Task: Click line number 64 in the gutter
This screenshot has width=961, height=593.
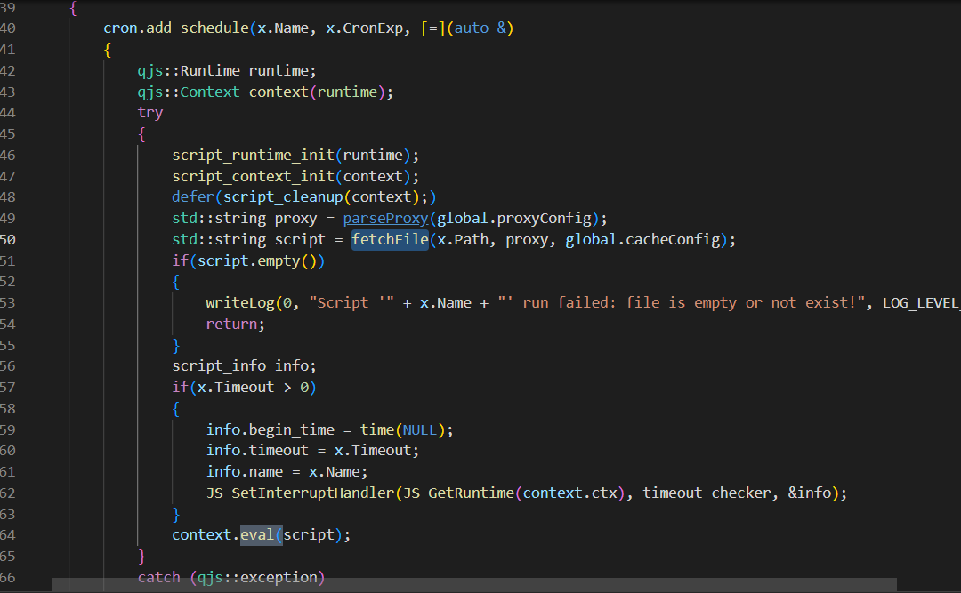Action: 8,535
